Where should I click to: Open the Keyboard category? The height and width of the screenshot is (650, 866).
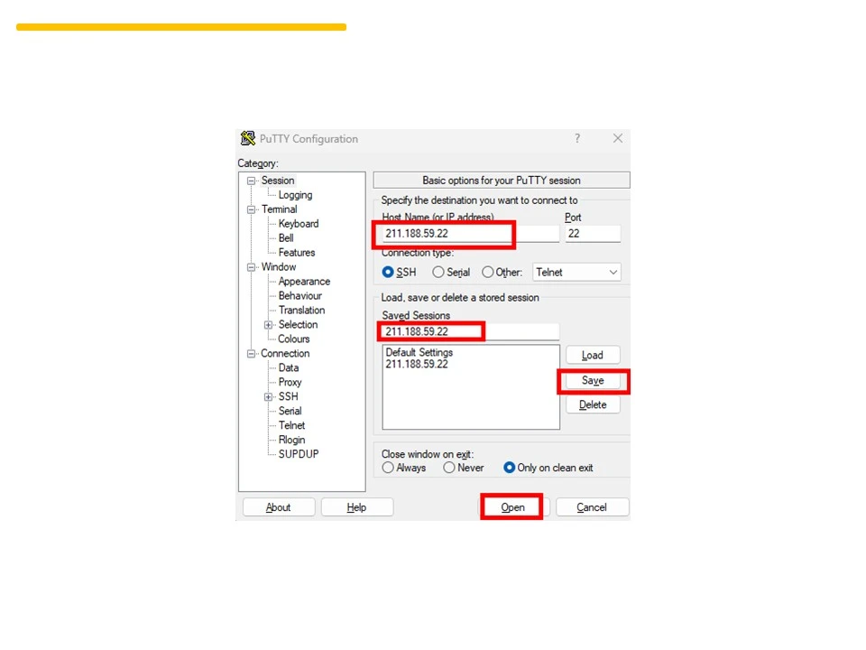coord(299,224)
